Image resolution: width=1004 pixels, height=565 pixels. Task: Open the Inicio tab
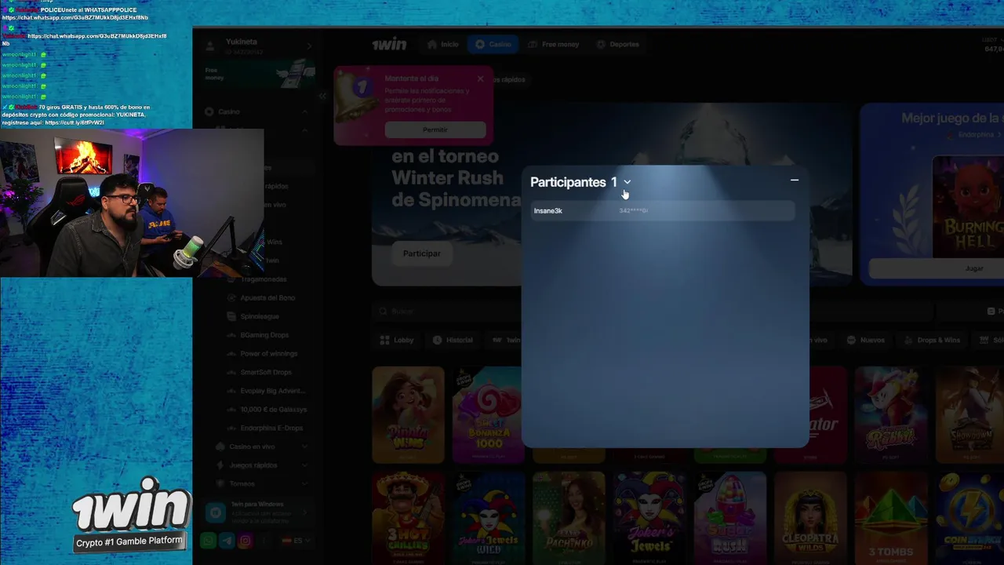coord(442,44)
